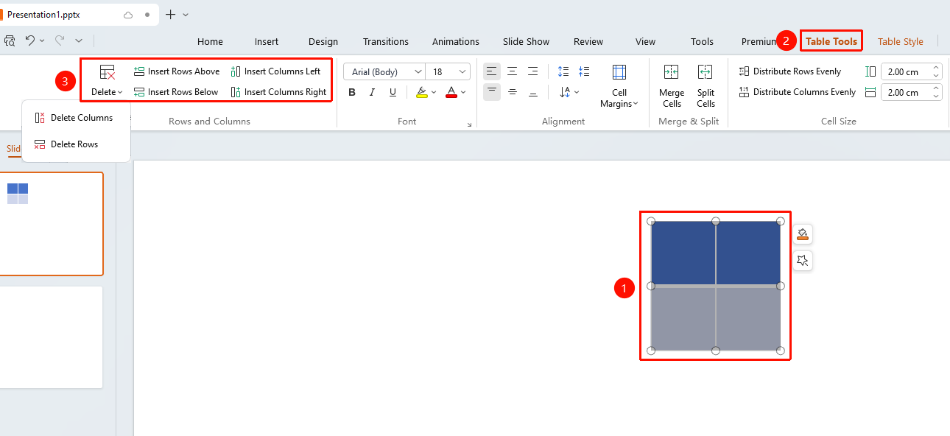Align text to top of cell
The image size is (950, 436).
click(492, 92)
